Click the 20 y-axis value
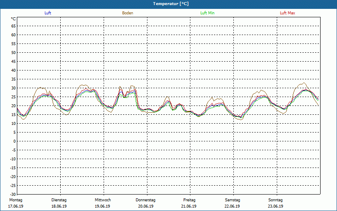Viewport: 337px width, 211px height. point(13,106)
